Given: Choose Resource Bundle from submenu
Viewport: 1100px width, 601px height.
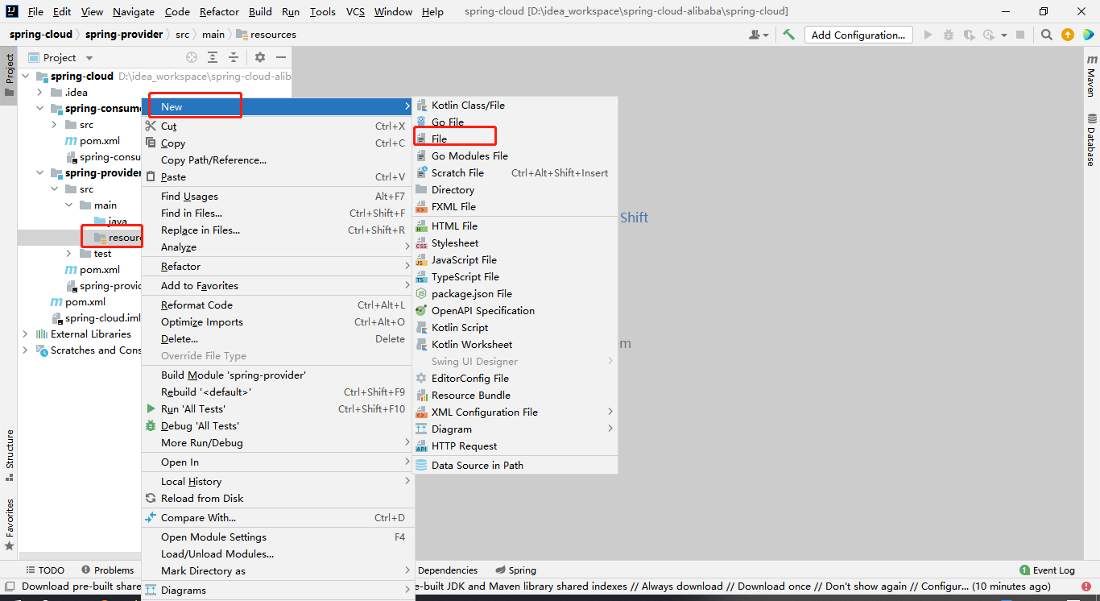Looking at the screenshot, I should coord(515,396).
